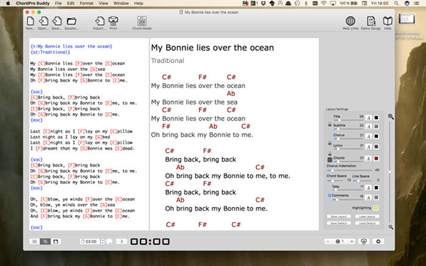Click the 03:00 duration field
This screenshot has width=426, height=266.
pyautogui.click(x=90, y=241)
